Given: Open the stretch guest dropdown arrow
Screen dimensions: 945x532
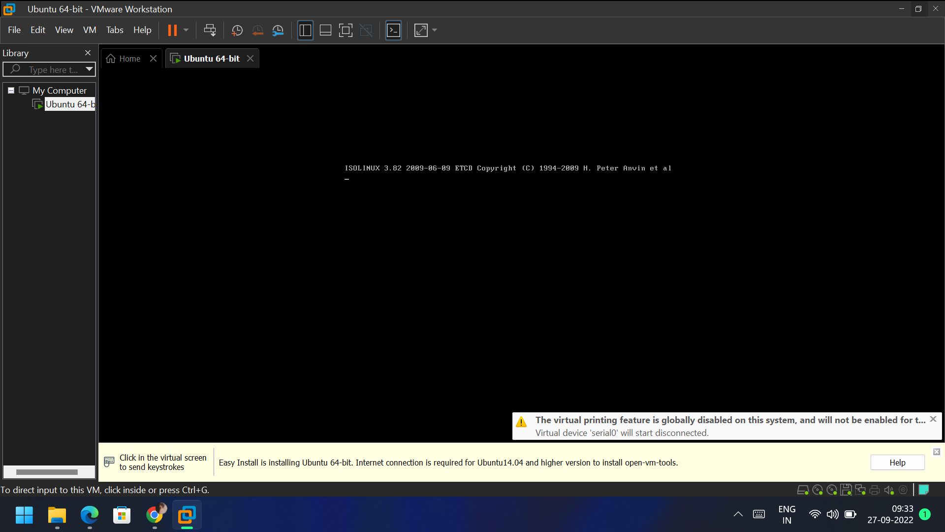Looking at the screenshot, I should (435, 31).
